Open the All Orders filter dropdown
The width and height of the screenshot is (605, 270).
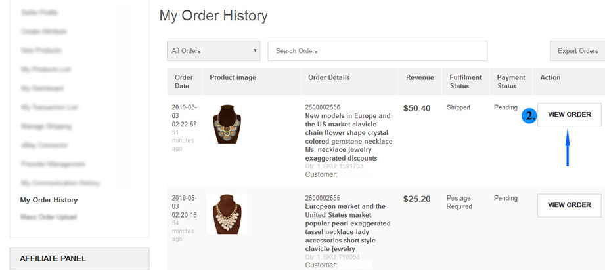[x=213, y=51]
